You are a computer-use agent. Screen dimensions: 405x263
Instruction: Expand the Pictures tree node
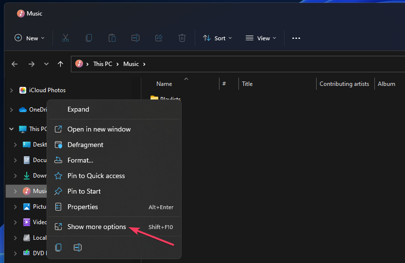[16, 207]
